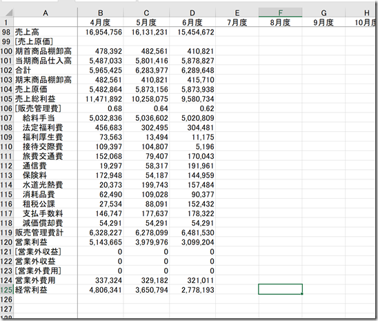This screenshot has height=321, width=378.
Task: Select highlighted column F header
Action: coord(280,12)
